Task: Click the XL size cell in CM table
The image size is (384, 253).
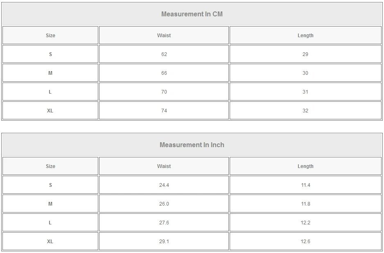Action: pyautogui.click(x=50, y=111)
